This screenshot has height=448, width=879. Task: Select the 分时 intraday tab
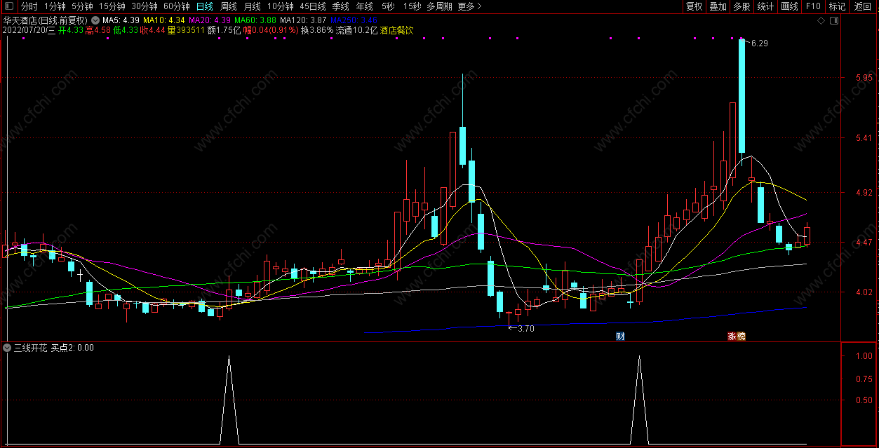tap(29, 6)
